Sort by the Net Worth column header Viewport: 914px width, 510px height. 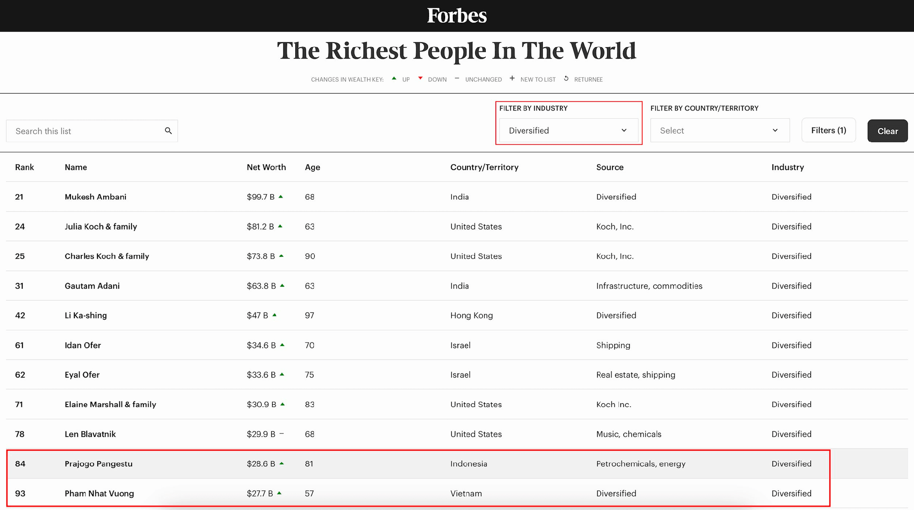pyautogui.click(x=266, y=167)
